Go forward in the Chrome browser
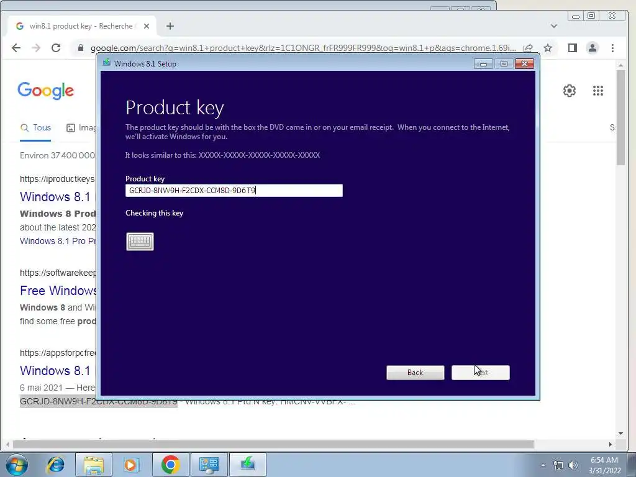 (x=36, y=48)
